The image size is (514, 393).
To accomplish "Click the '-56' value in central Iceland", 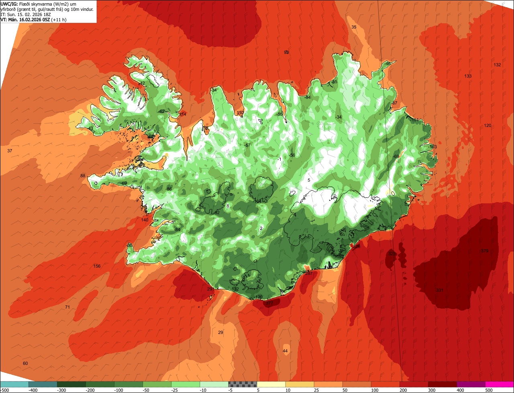I will pos(292,156).
